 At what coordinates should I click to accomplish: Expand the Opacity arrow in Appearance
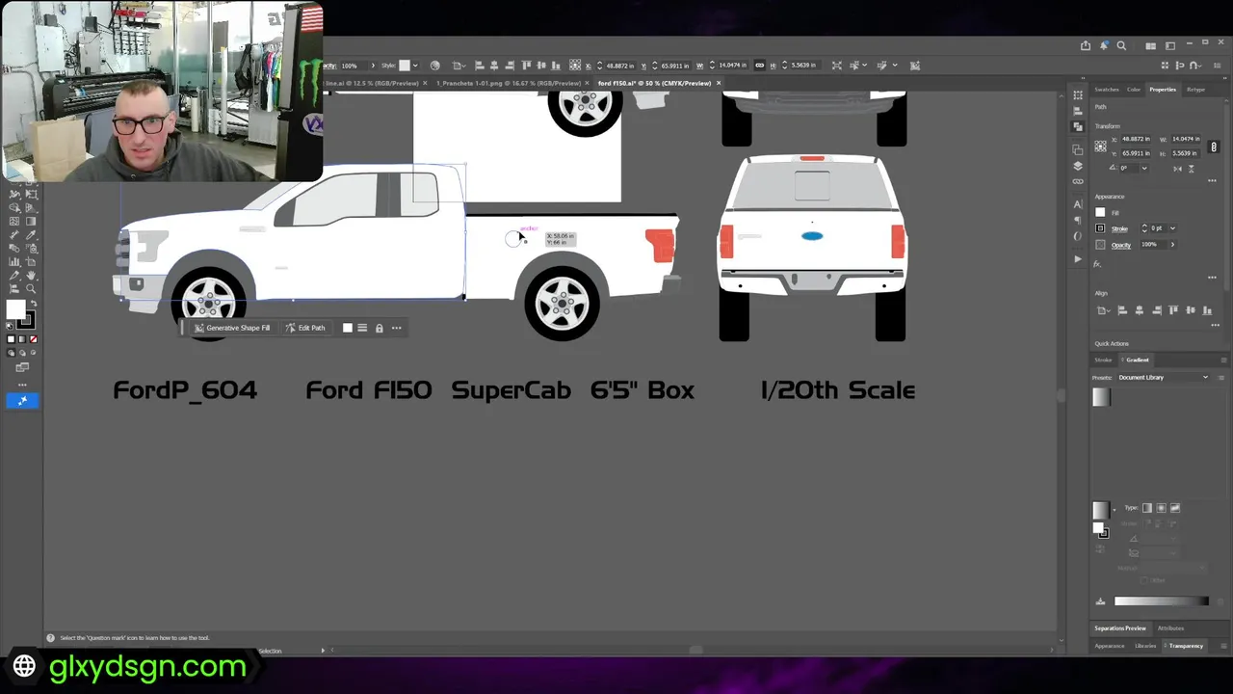click(1172, 245)
